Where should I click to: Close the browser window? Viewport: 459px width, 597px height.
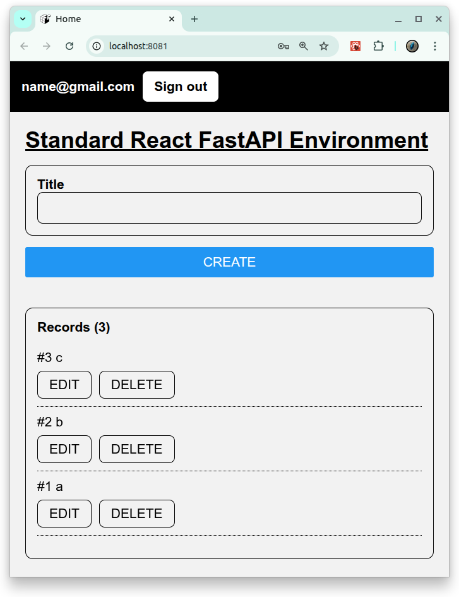(x=439, y=19)
